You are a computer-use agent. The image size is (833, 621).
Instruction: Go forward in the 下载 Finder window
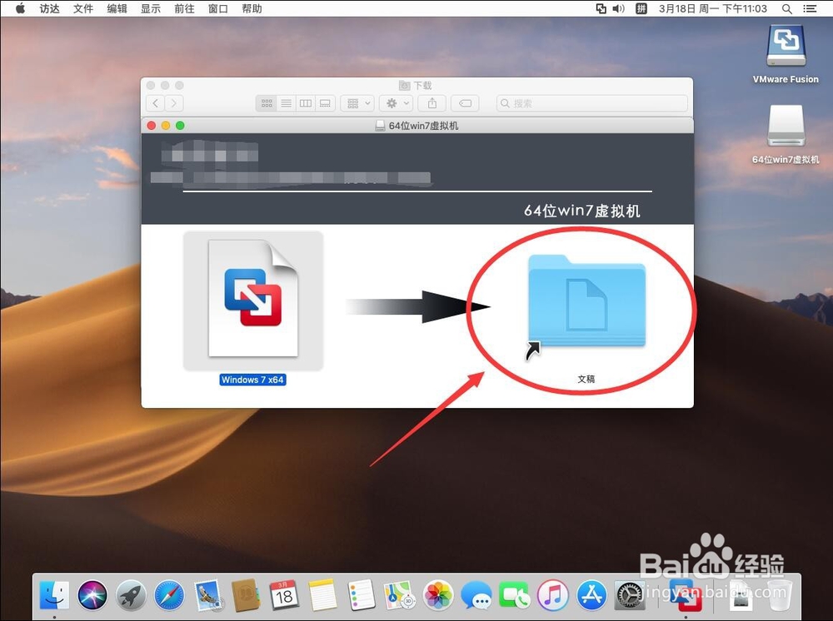tap(174, 103)
